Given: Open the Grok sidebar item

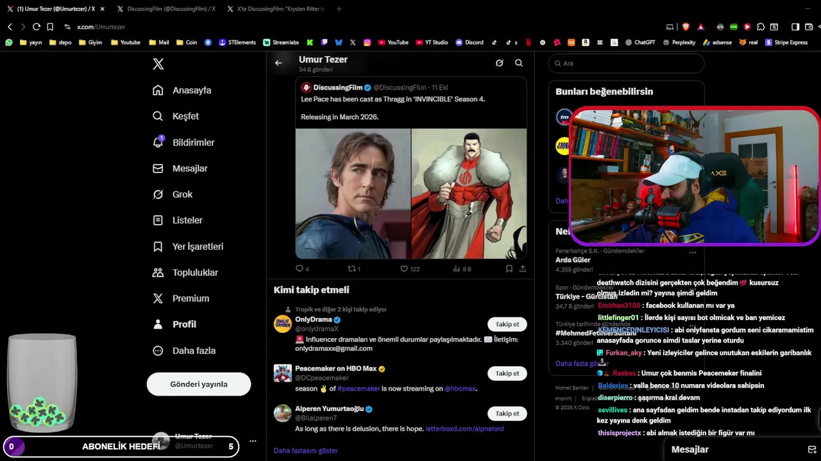Looking at the screenshot, I should point(173,194).
